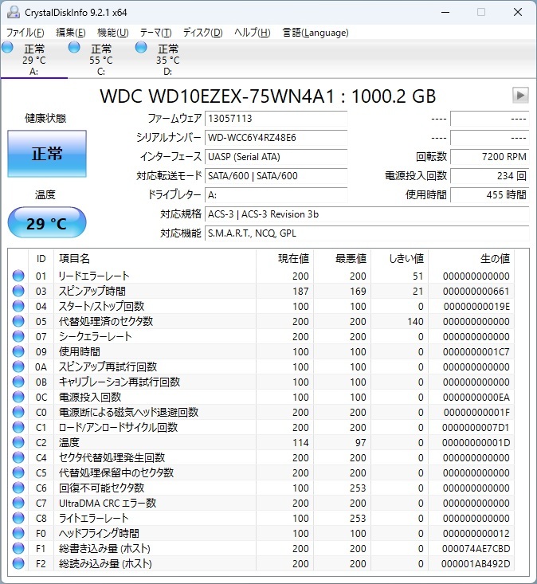537x584 pixels.
Task: Open the テーマ(T) menu
Action: 155,33
